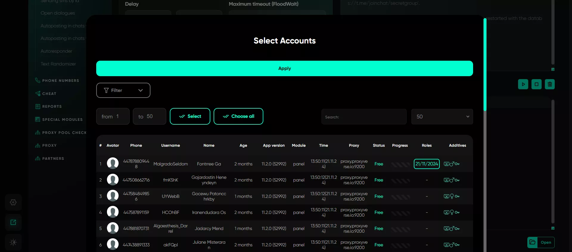Click the monitor icon in akFQpl's row

click(446, 245)
